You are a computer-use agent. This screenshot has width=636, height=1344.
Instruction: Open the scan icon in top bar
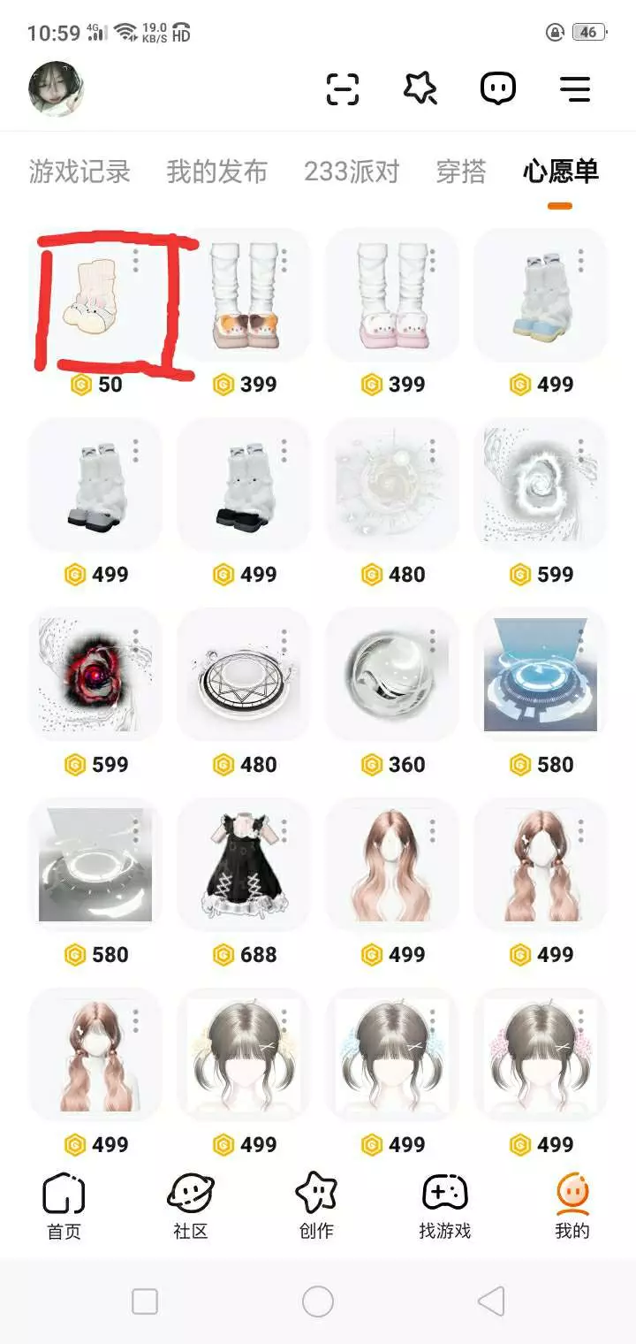(x=342, y=89)
